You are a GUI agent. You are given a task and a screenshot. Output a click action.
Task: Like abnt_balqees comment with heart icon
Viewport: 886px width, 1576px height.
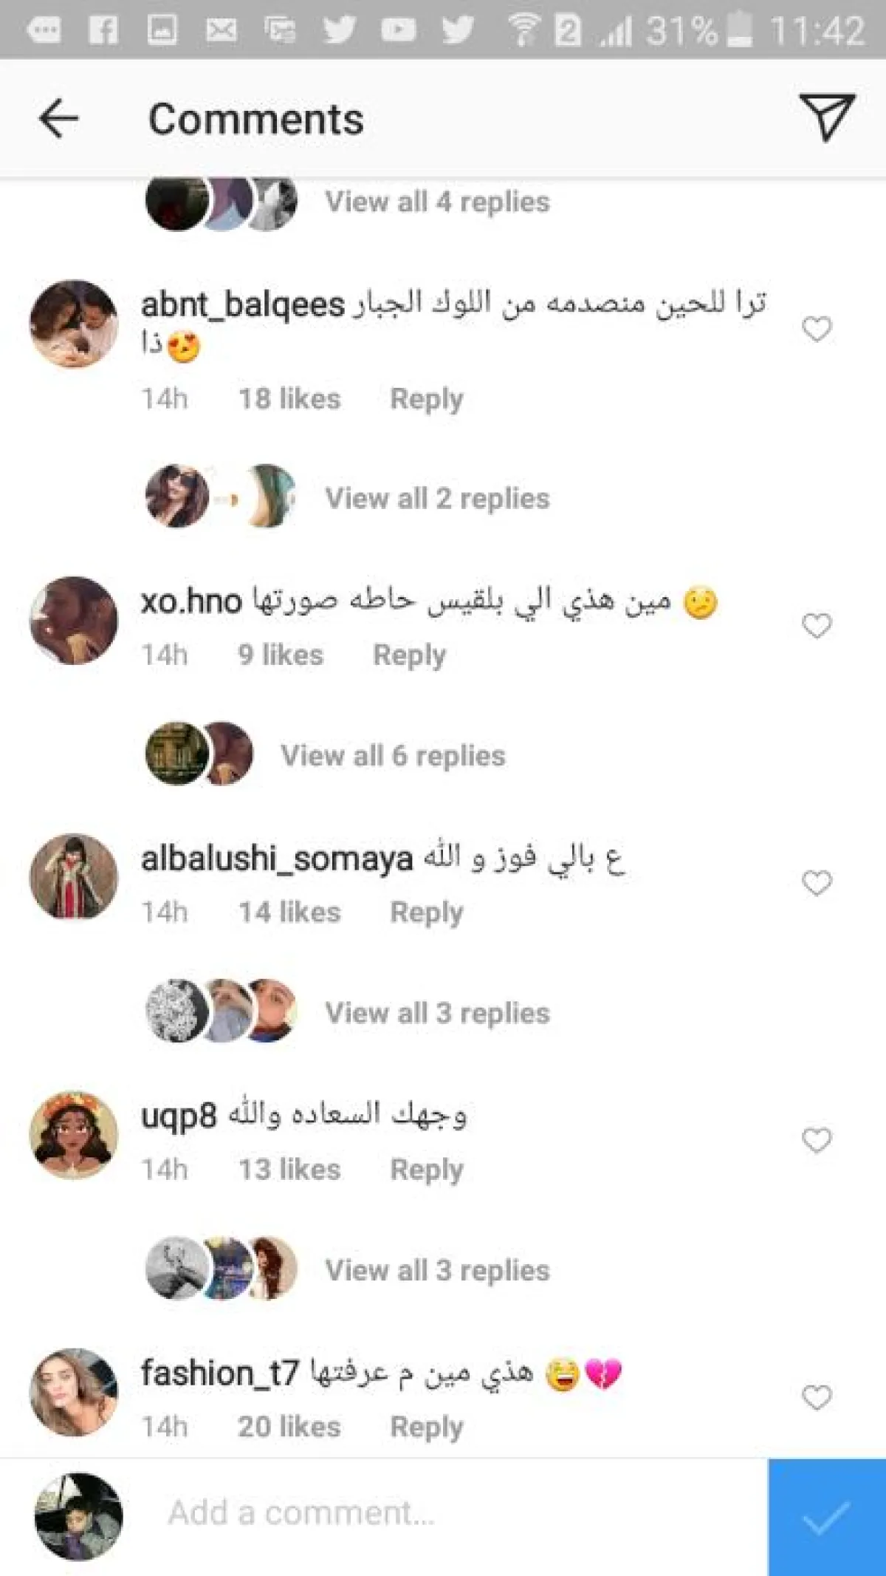pyautogui.click(x=817, y=329)
